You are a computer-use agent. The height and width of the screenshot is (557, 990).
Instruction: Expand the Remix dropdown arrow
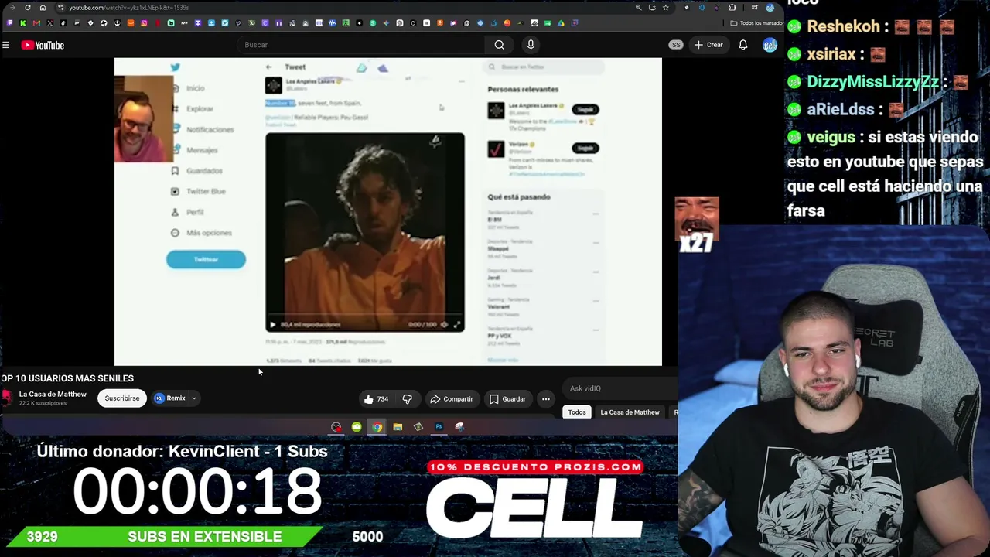tap(194, 398)
